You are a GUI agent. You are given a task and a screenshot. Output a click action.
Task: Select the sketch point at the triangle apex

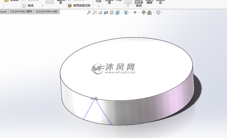tap(95, 99)
